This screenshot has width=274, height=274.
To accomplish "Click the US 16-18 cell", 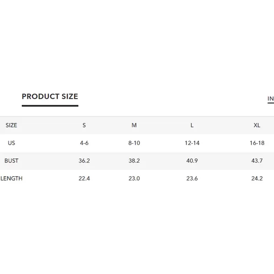I will coord(257,143).
